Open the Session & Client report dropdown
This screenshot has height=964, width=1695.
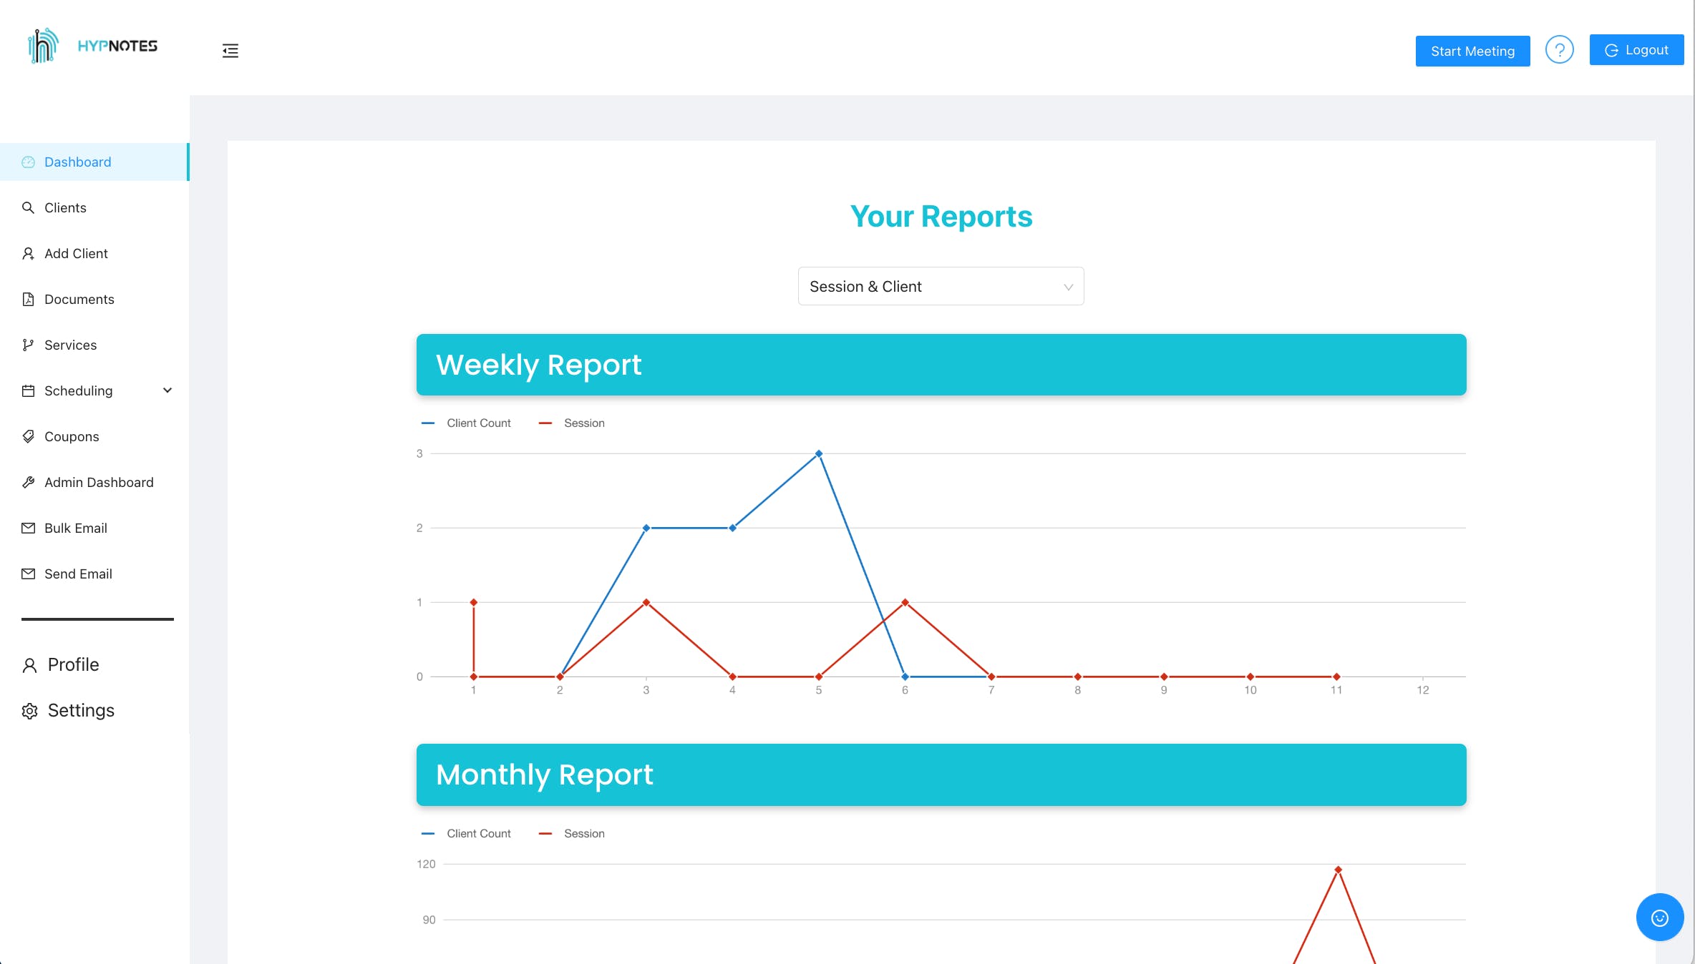coord(941,286)
